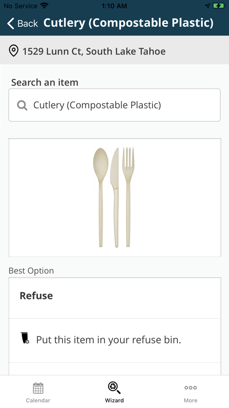
Task: Tap the back chevron arrow icon
Action: tap(10, 24)
